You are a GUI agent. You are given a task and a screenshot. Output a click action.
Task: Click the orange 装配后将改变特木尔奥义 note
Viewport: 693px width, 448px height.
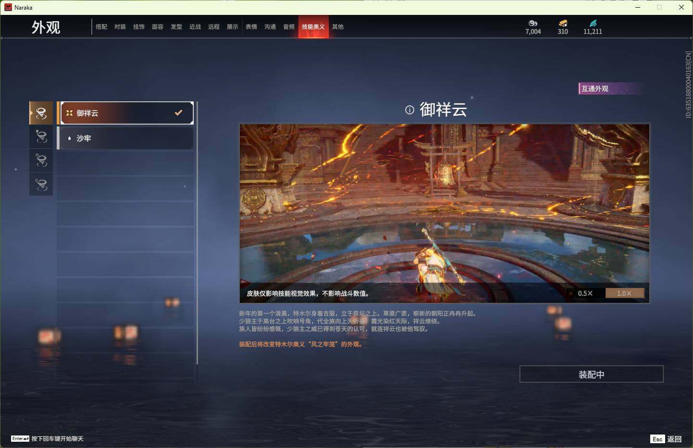click(x=301, y=344)
